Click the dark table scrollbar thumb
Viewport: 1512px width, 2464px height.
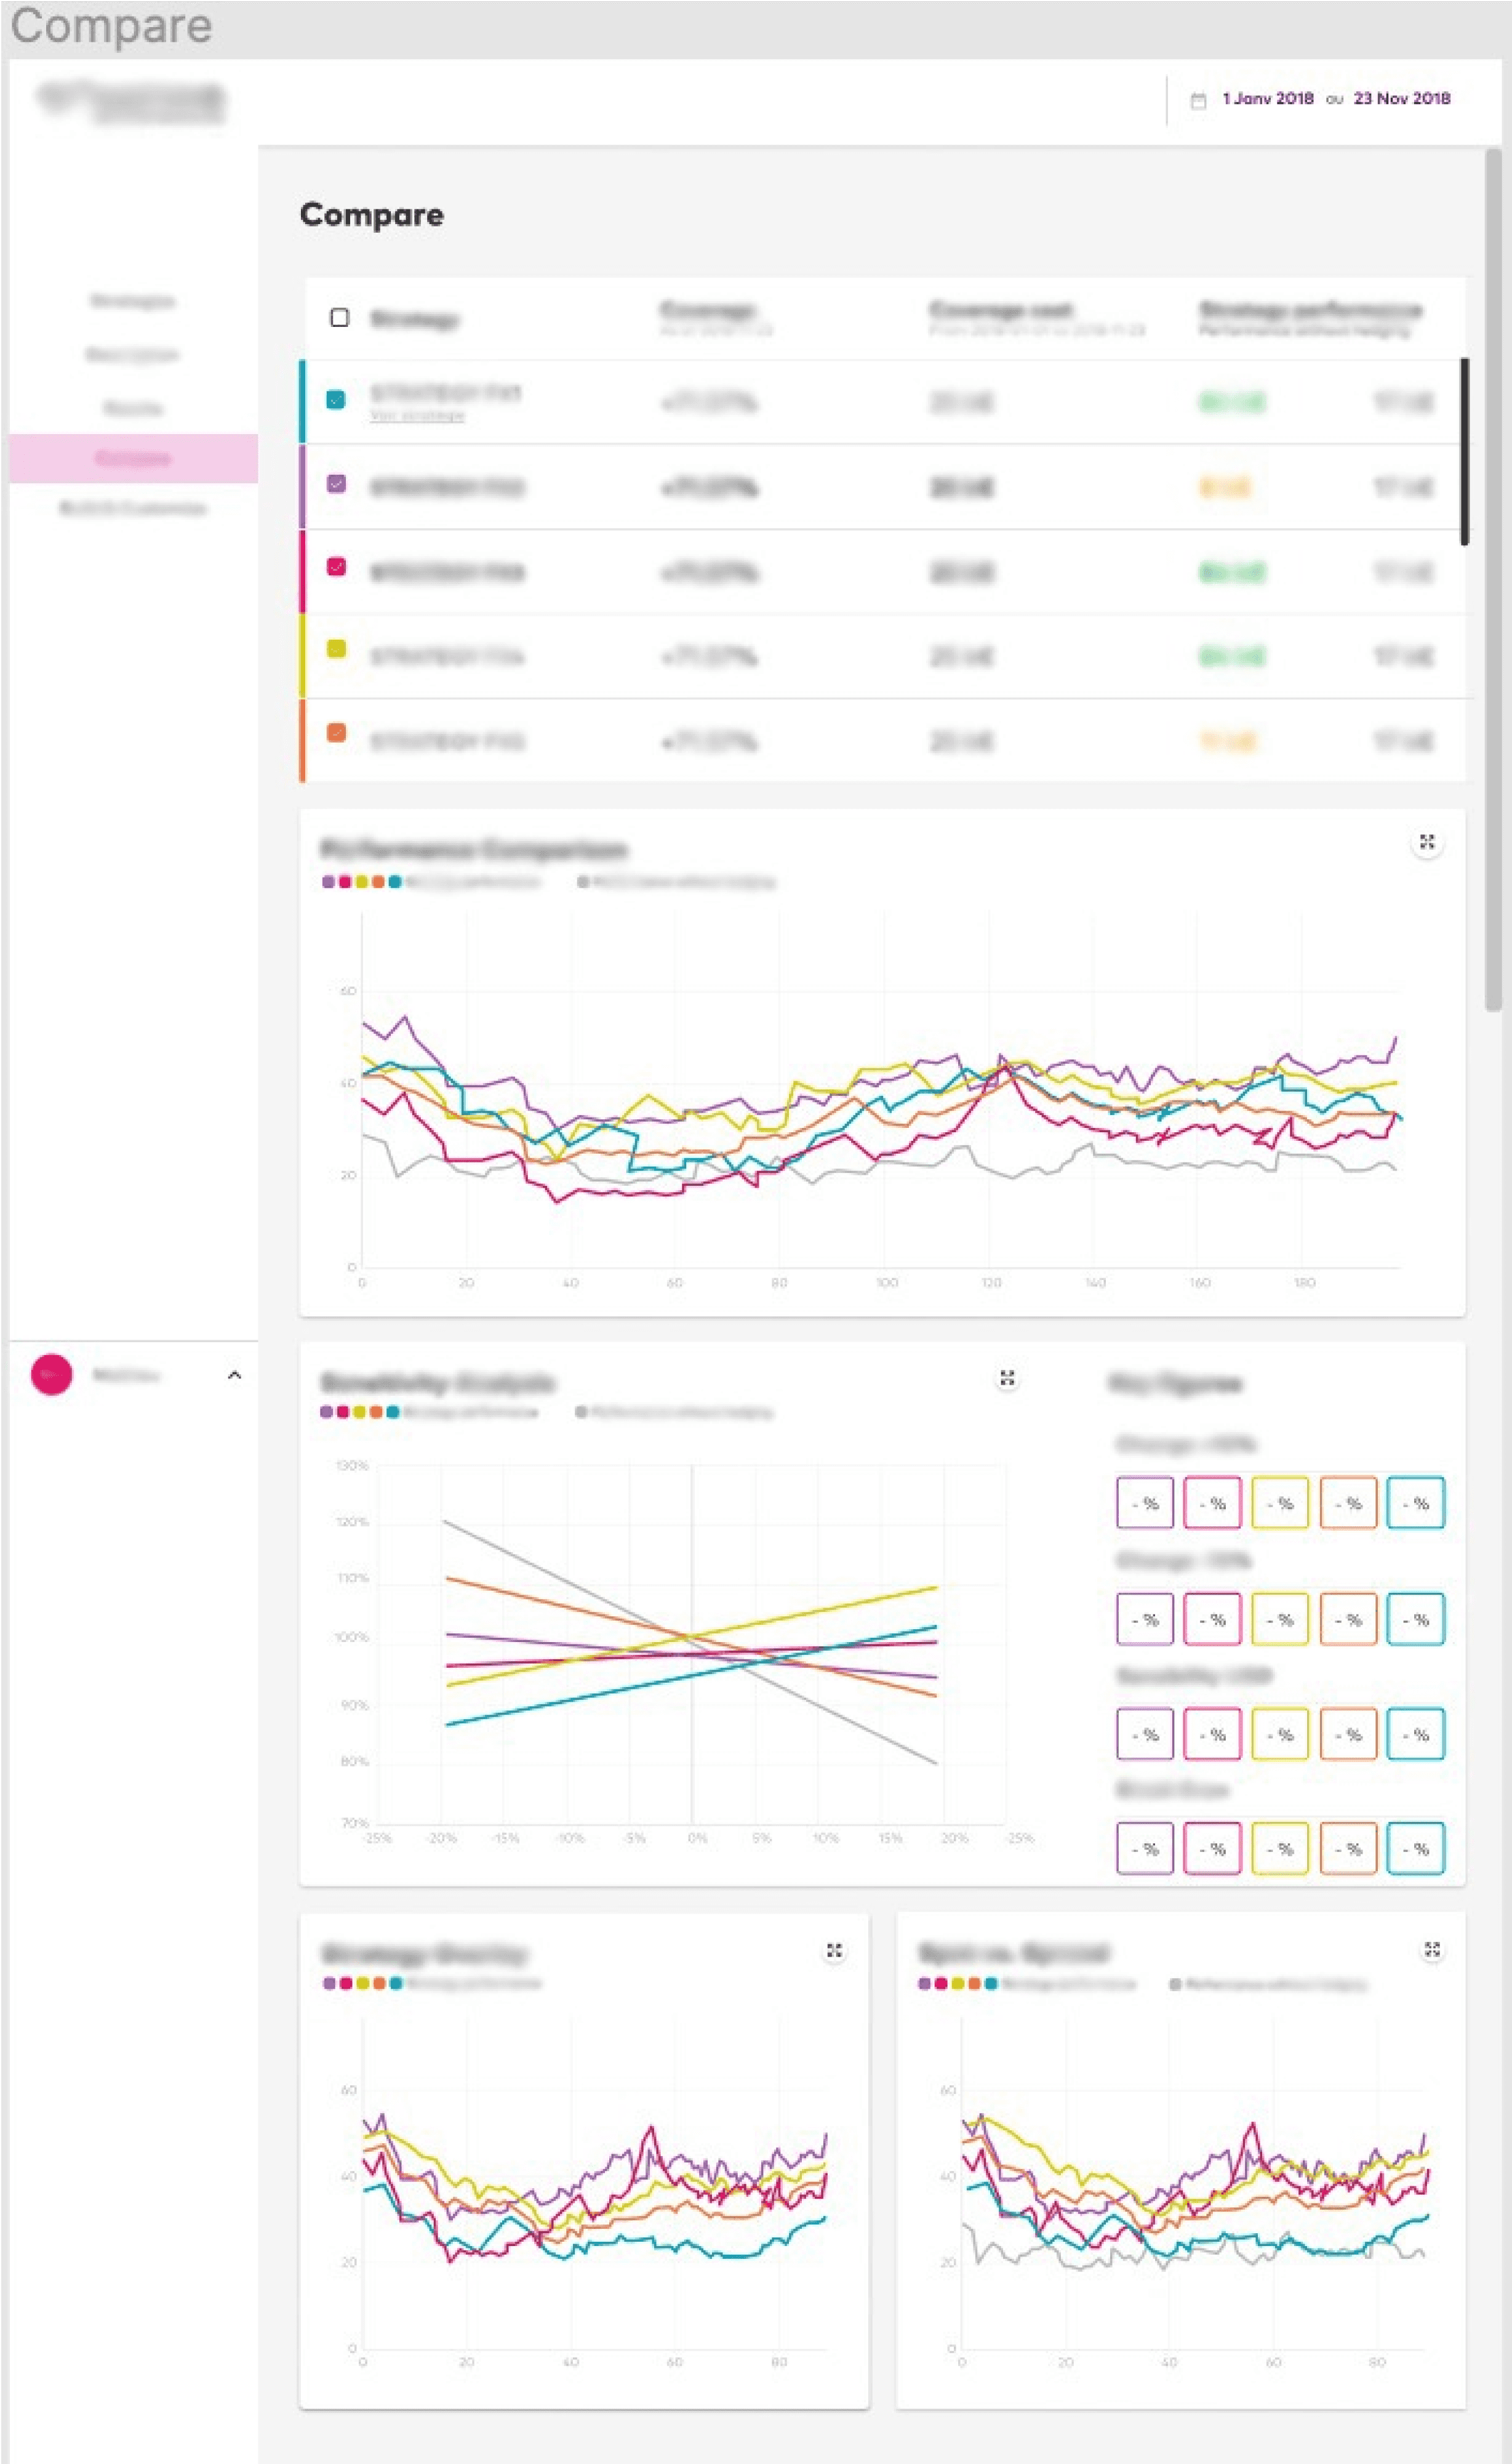click(1464, 451)
